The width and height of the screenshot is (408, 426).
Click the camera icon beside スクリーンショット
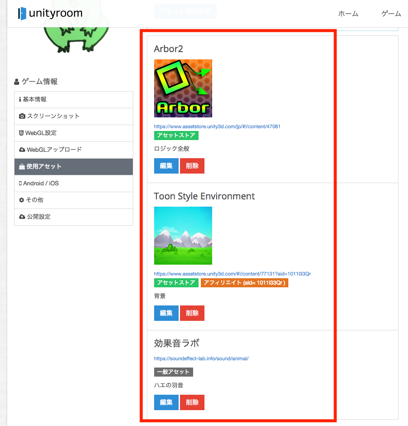tap(22, 116)
